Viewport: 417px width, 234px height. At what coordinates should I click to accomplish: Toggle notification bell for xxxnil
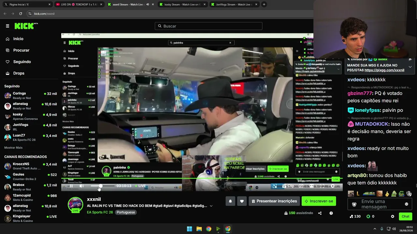230,201
